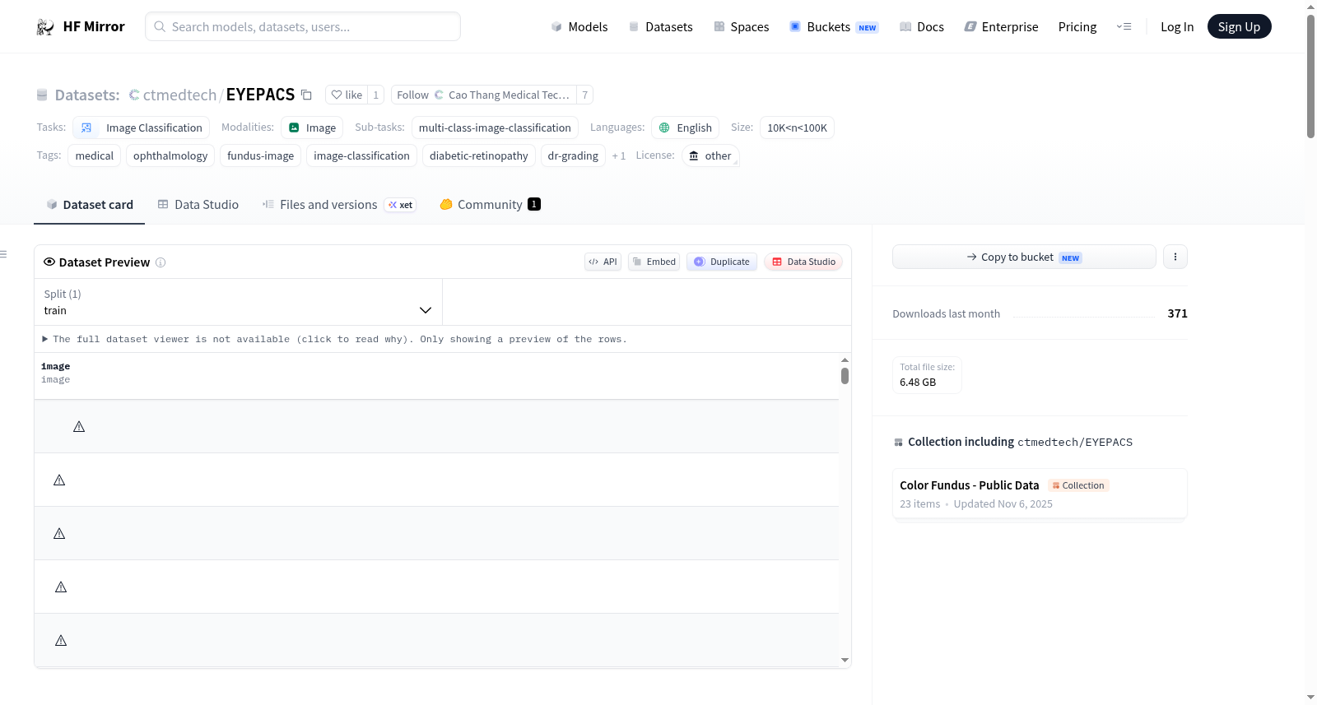Click warning icon in second preview row
Viewport: 1317px width, 705px height.
59,480
